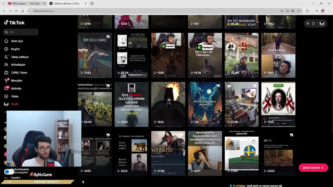333x187 pixels.
Task: Open the Fırat Sobutay video
Action: 278,55
